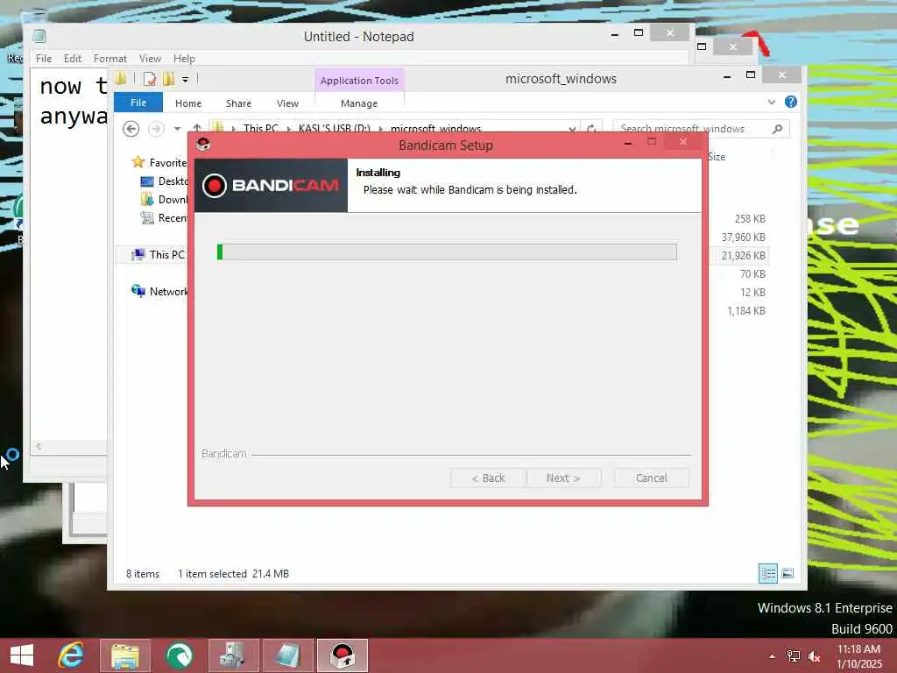Select the file sized 258 KB
Image resolution: width=897 pixels, height=673 pixels.
[x=750, y=218]
